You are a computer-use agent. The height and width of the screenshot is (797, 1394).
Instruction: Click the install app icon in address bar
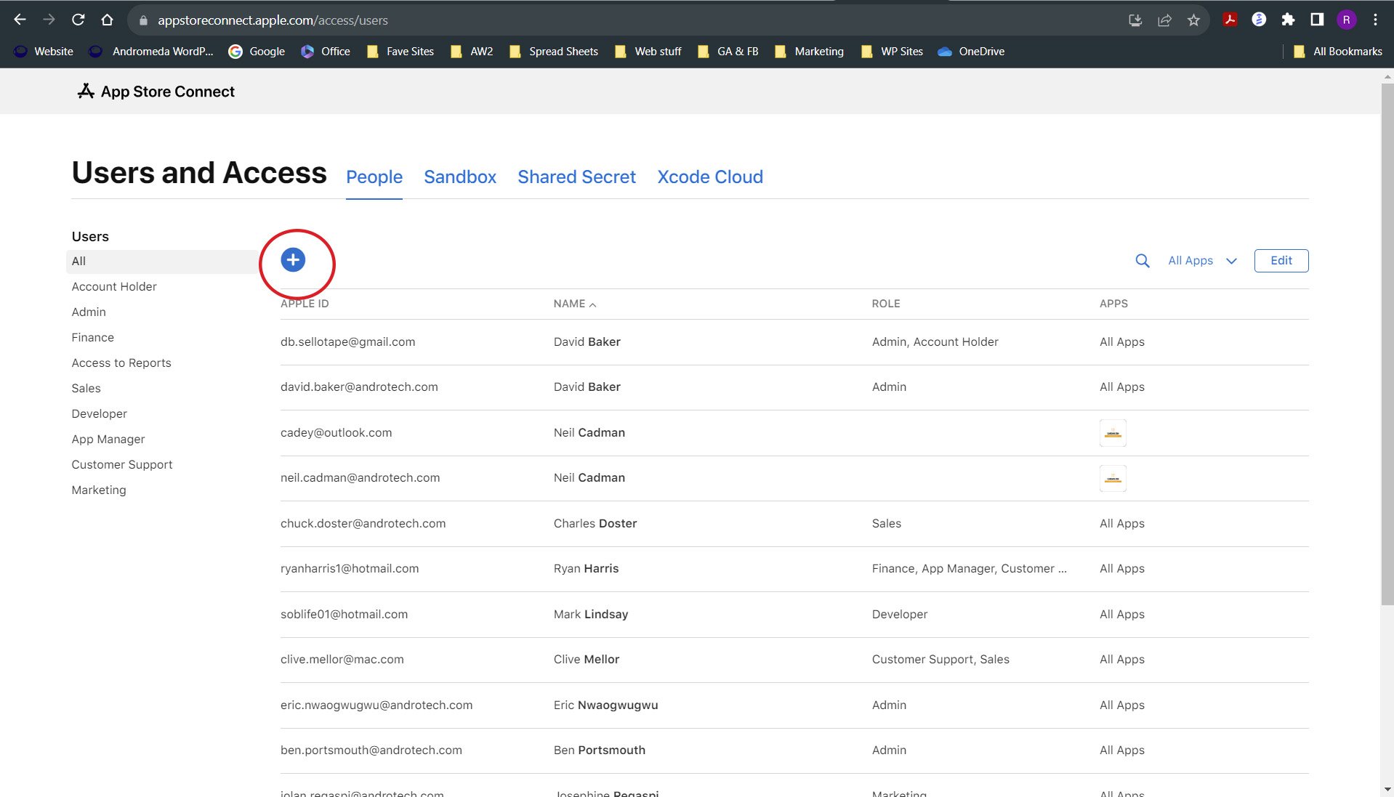coord(1135,20)
